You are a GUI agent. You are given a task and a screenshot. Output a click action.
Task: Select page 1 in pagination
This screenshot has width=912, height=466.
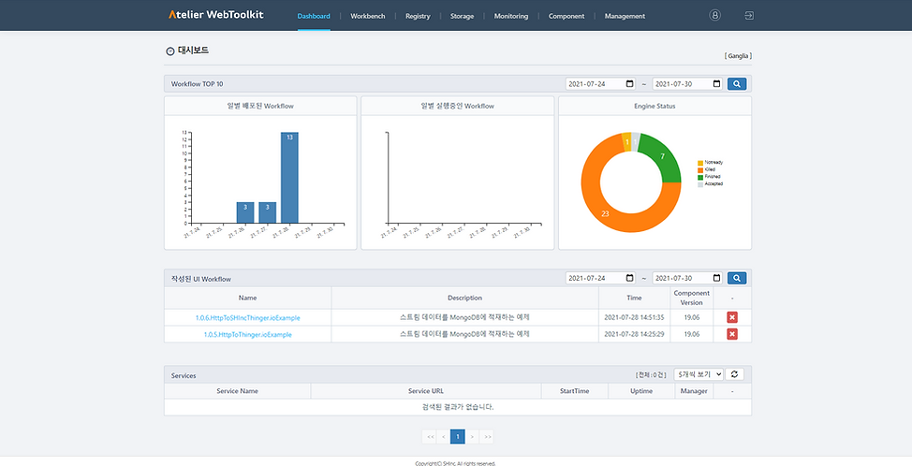click(458, 436)
